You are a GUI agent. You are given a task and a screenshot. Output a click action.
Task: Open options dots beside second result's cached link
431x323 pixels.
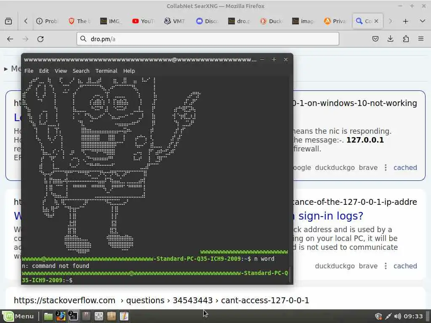point(386,266)
